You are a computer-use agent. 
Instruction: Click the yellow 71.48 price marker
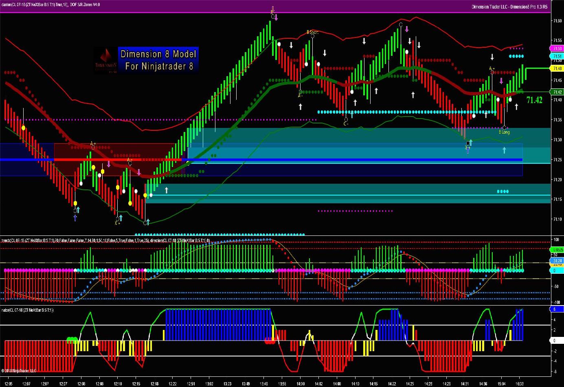coord(557,68)
